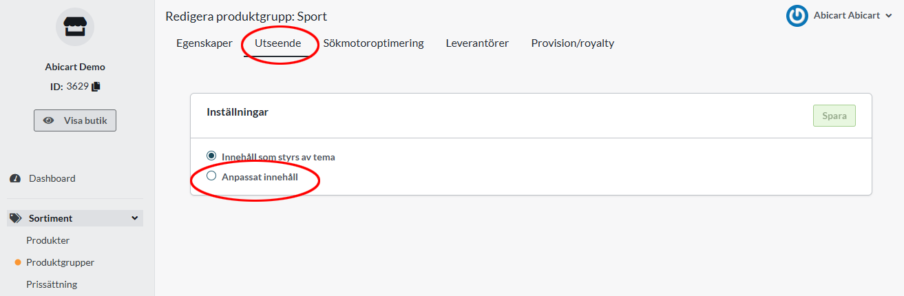Go to the Sökmotoroptimering tab
This screenshot has height=296, width=904.
[x=373, y=43]
